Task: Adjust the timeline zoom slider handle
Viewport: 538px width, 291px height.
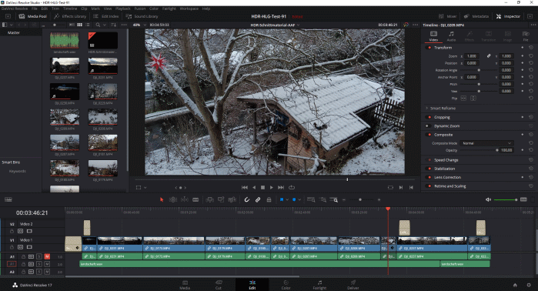Action: [x=360, y=199]
